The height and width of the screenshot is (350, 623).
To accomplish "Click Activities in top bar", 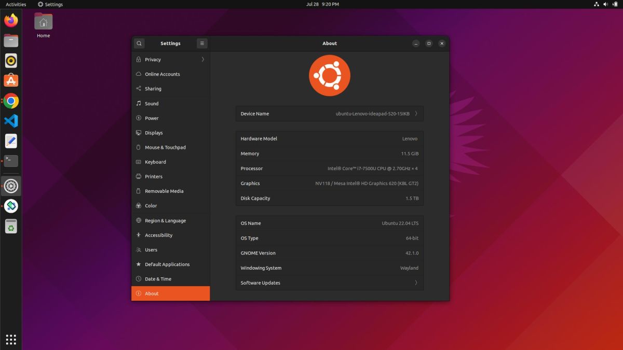I will pos(16,4).
